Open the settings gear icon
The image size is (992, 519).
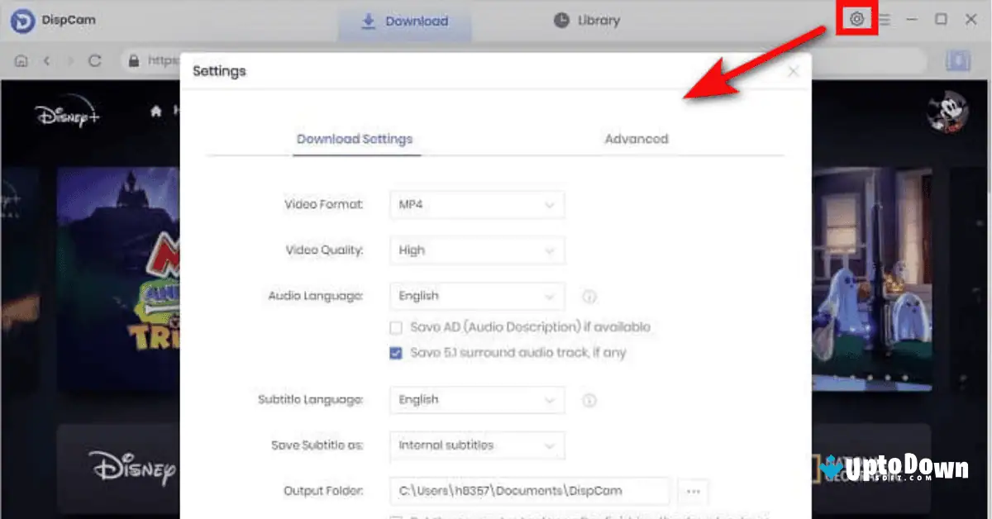pyautogui.click(x=856, y=18)
